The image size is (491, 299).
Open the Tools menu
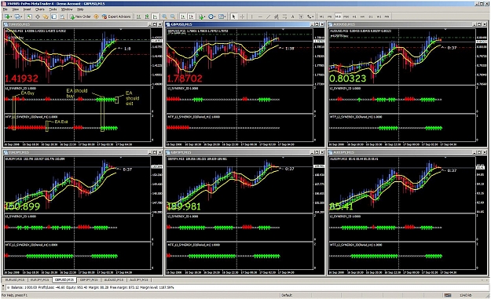tap(53, 9)
